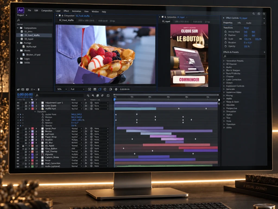Click the Bouton_LP.psd file icon
Screen dimensions: 278x209
[x=24, y=54]
